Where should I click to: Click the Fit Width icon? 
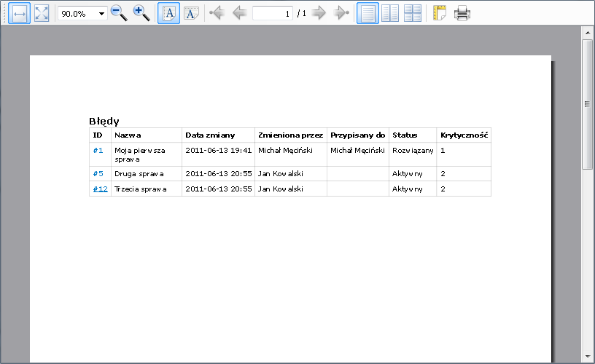(20, 13)
